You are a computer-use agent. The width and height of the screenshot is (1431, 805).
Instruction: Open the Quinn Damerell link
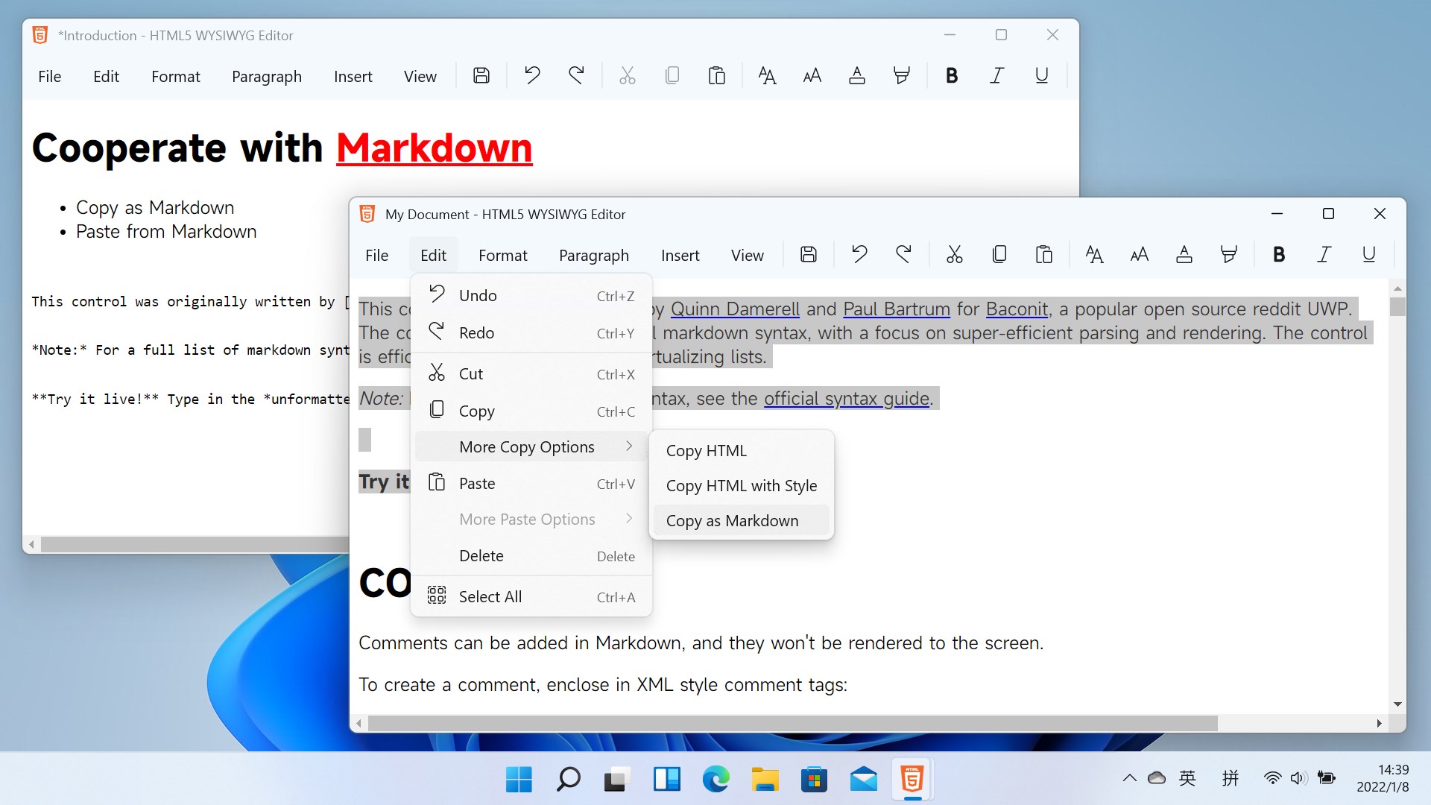point(734,309)
